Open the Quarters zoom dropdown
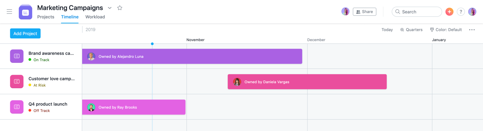This screenshot has height=131, width=483. coord(411,30)
